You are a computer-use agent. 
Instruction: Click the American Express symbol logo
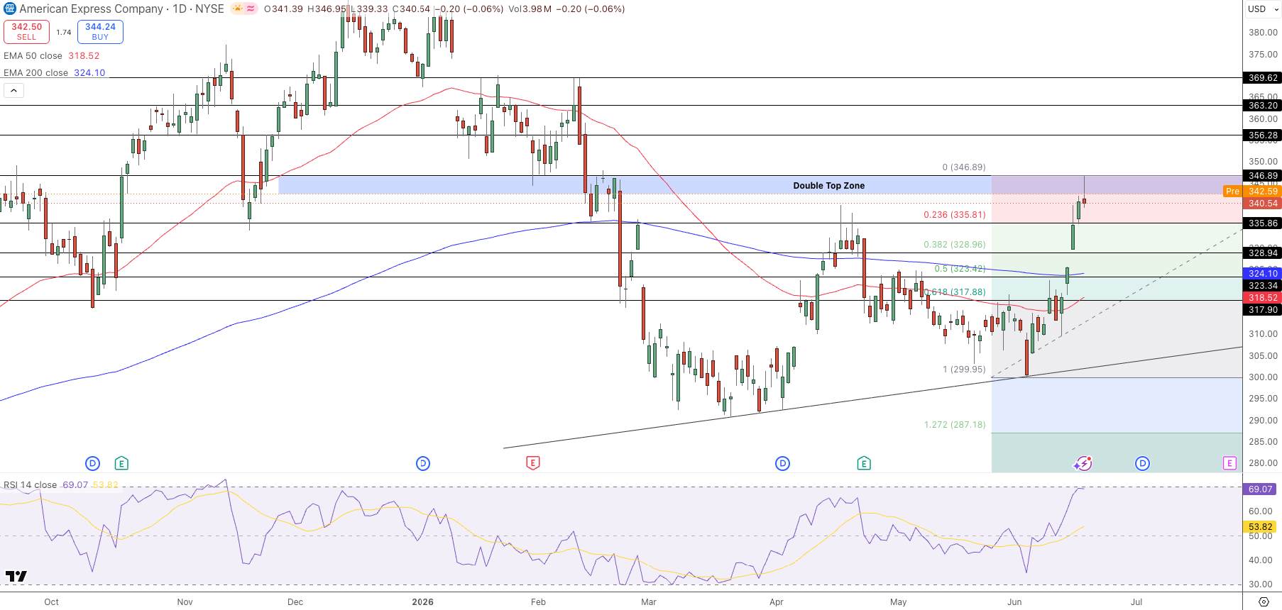click(9, 9)
